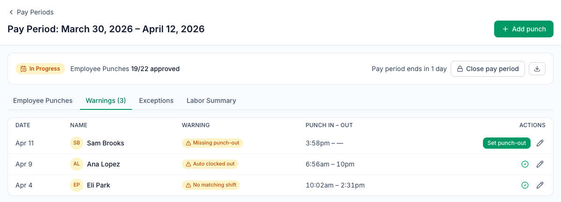Edit Sam Brooks' punch with pencil icon
Screen dimensions: 561x202
(x=540, y=143)
